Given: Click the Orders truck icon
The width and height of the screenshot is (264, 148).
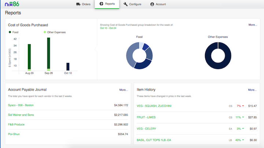Looking at the screenshot, I should click(78, 4).
